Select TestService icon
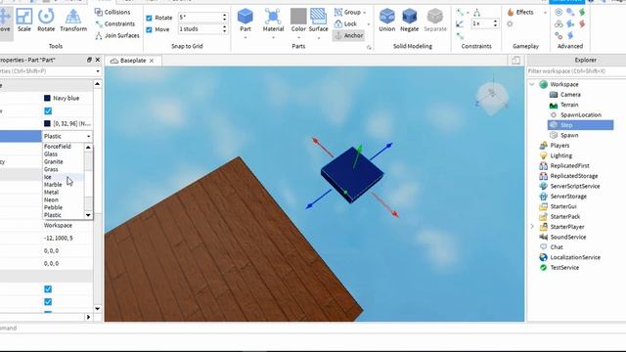The image size is (626, 352). pos(544,267)
